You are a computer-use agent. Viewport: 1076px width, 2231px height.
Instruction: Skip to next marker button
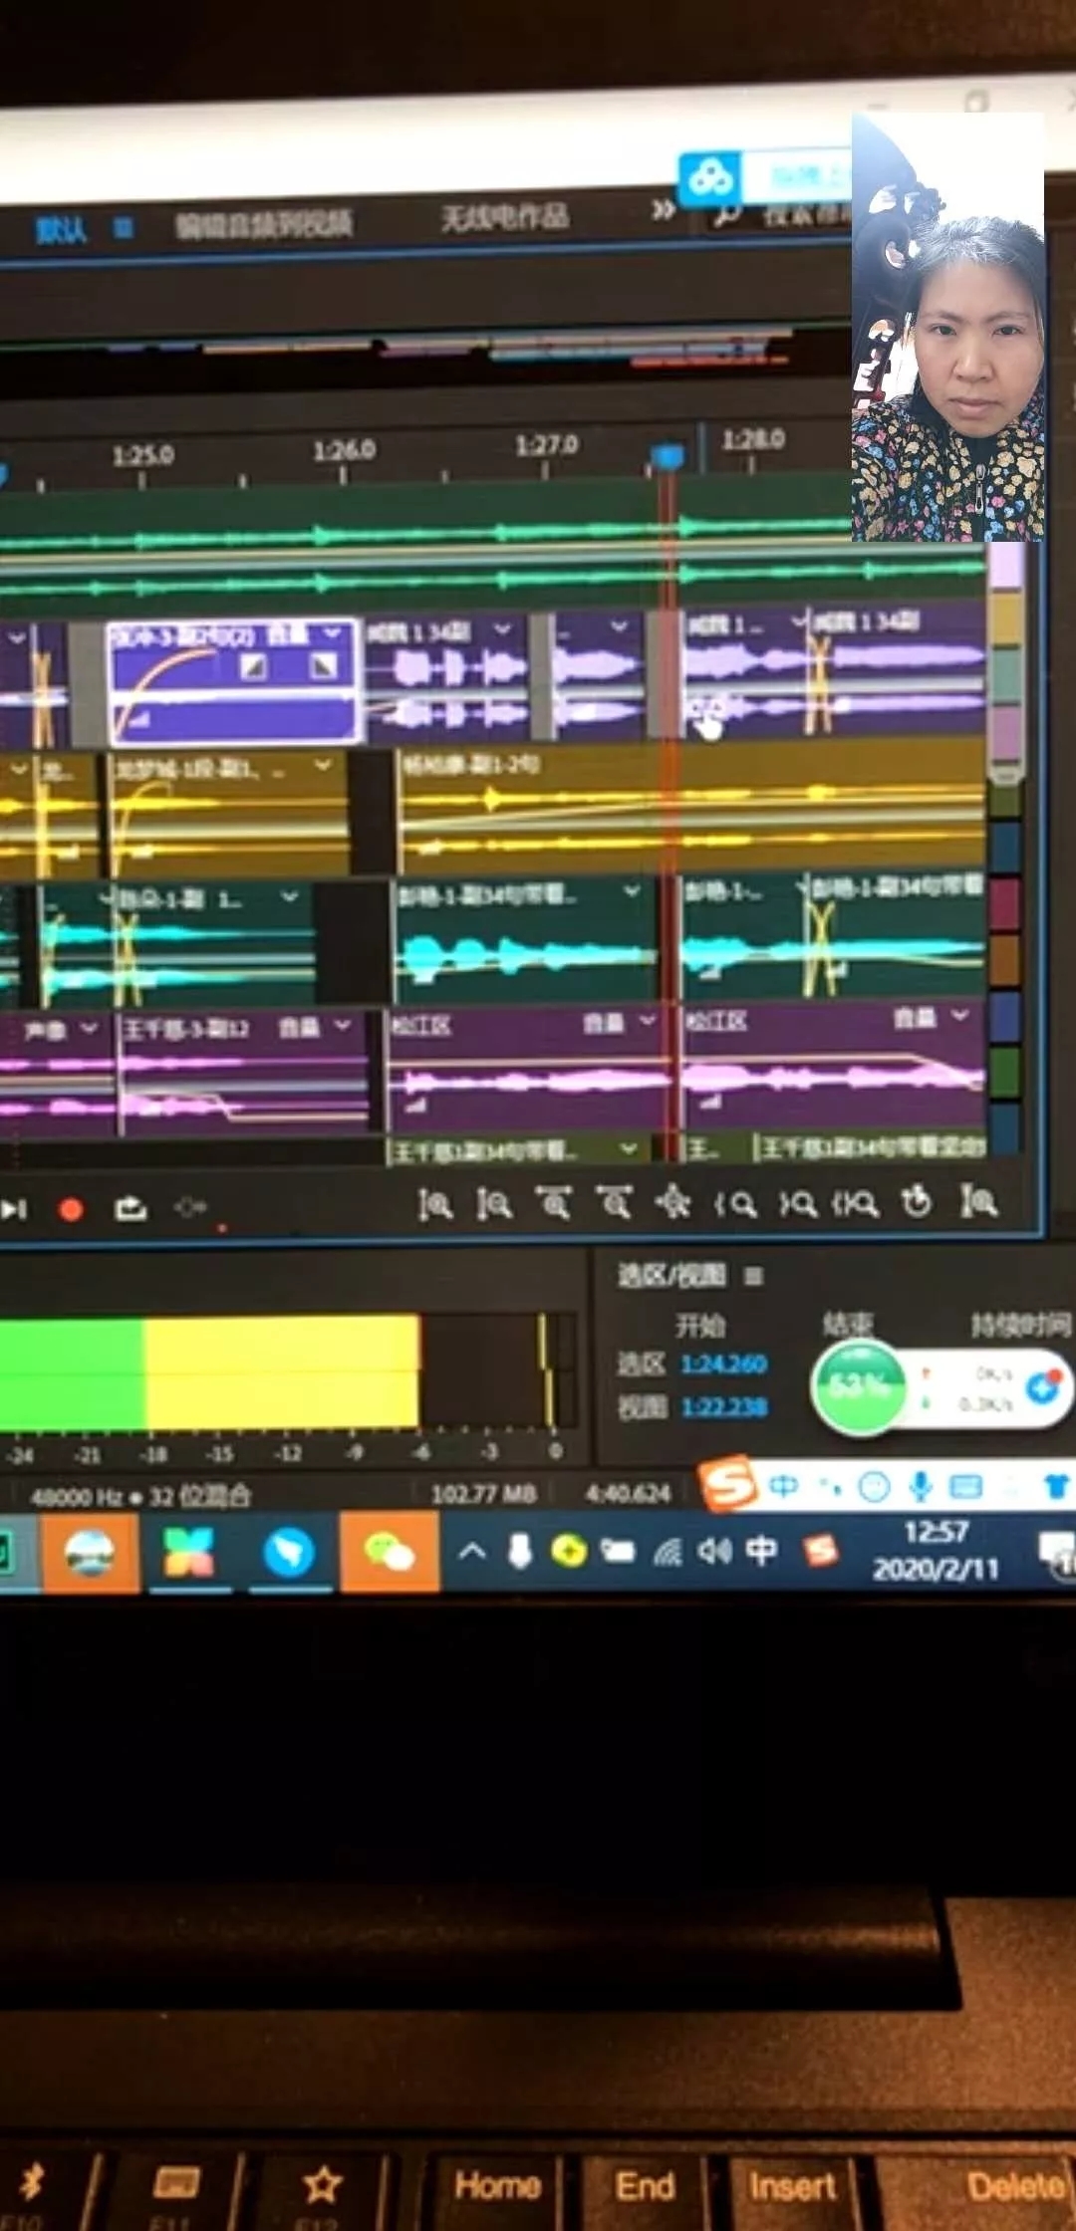[14, 1209]
